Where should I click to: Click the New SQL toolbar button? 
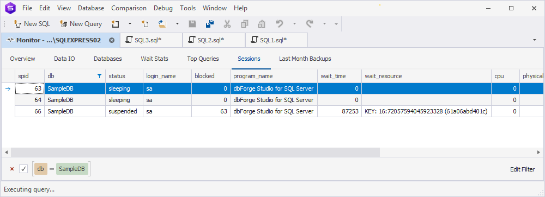(32, 24)
